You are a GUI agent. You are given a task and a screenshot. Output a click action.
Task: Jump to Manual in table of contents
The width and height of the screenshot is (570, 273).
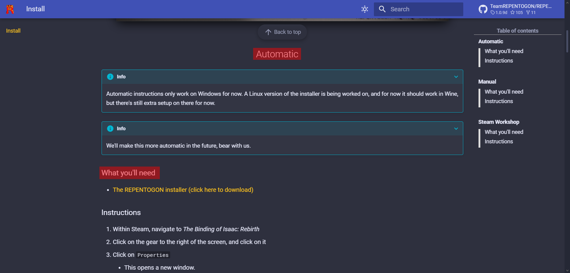tap(487, 82)
